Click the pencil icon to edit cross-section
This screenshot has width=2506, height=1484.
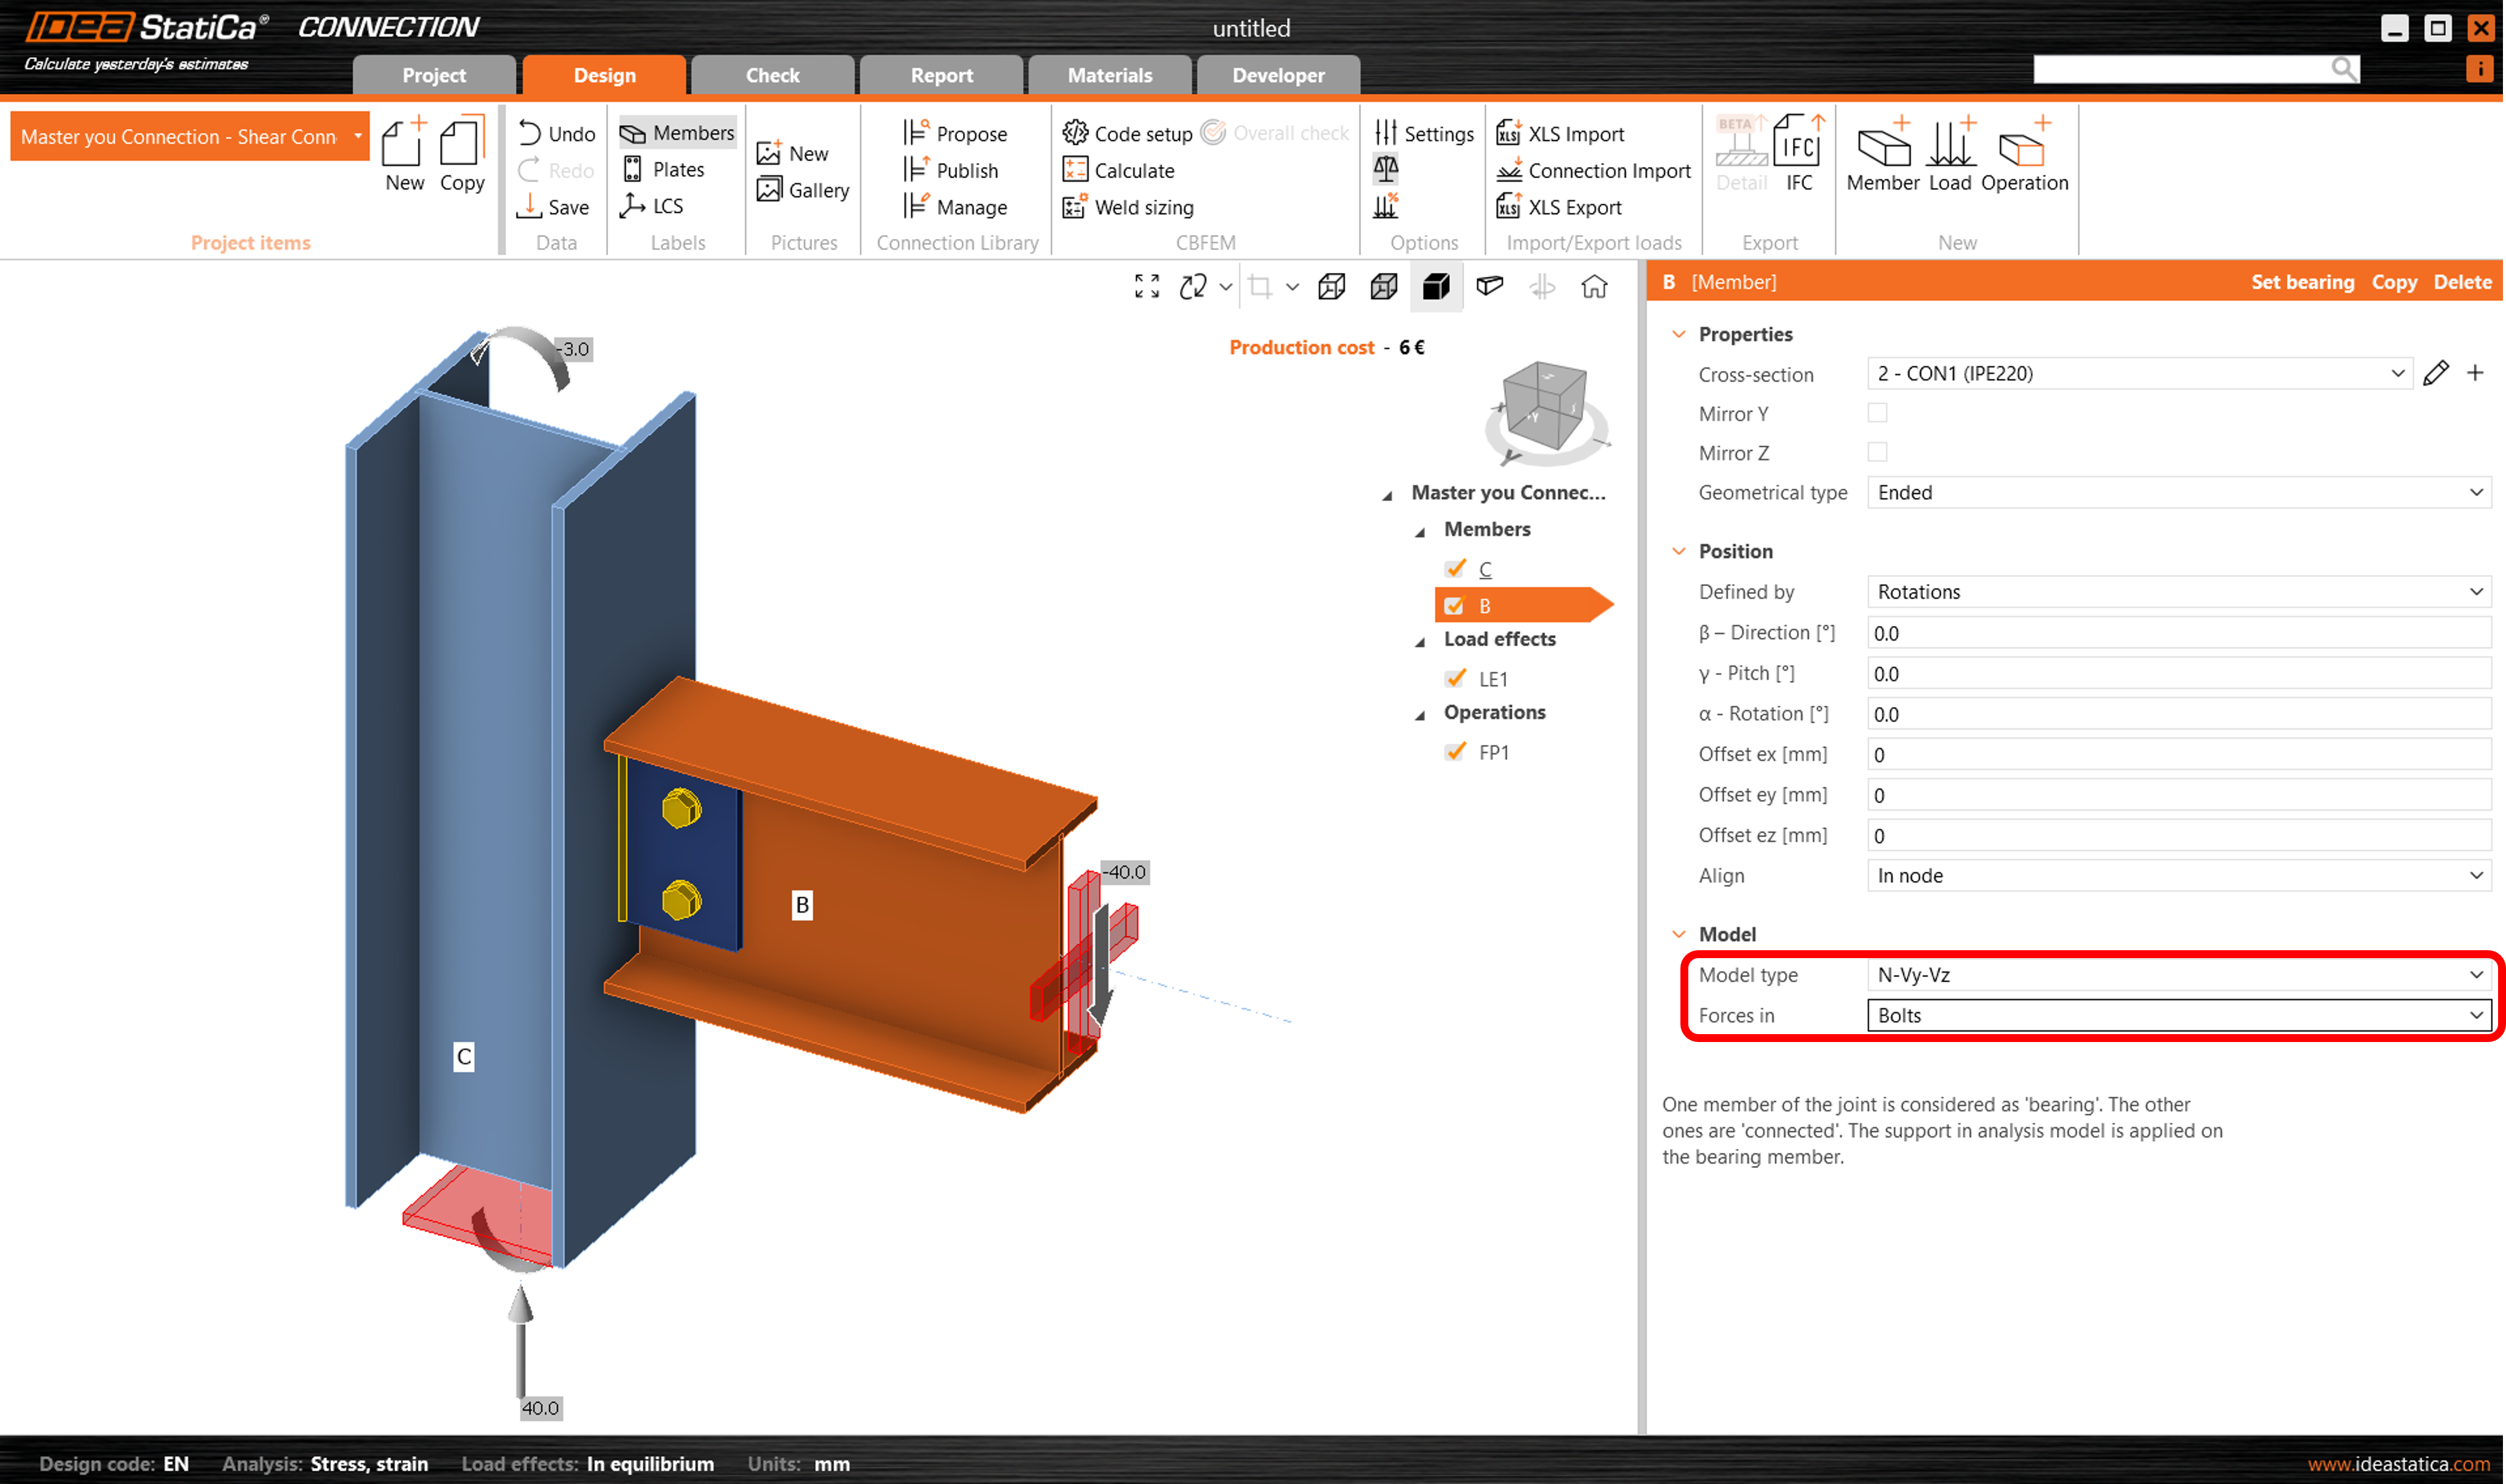point(2436,374)
